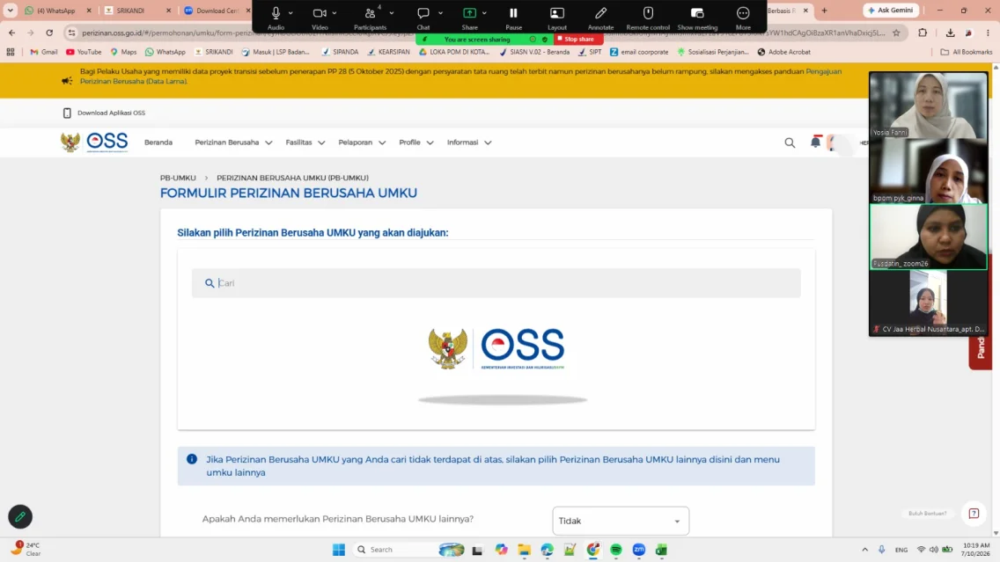Expand the Profile menu
Image resolution: width=1000 pixels, height=562 pixels.
point(415,142)
